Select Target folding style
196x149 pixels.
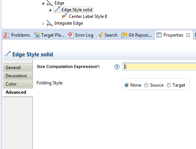coord(169,85)
